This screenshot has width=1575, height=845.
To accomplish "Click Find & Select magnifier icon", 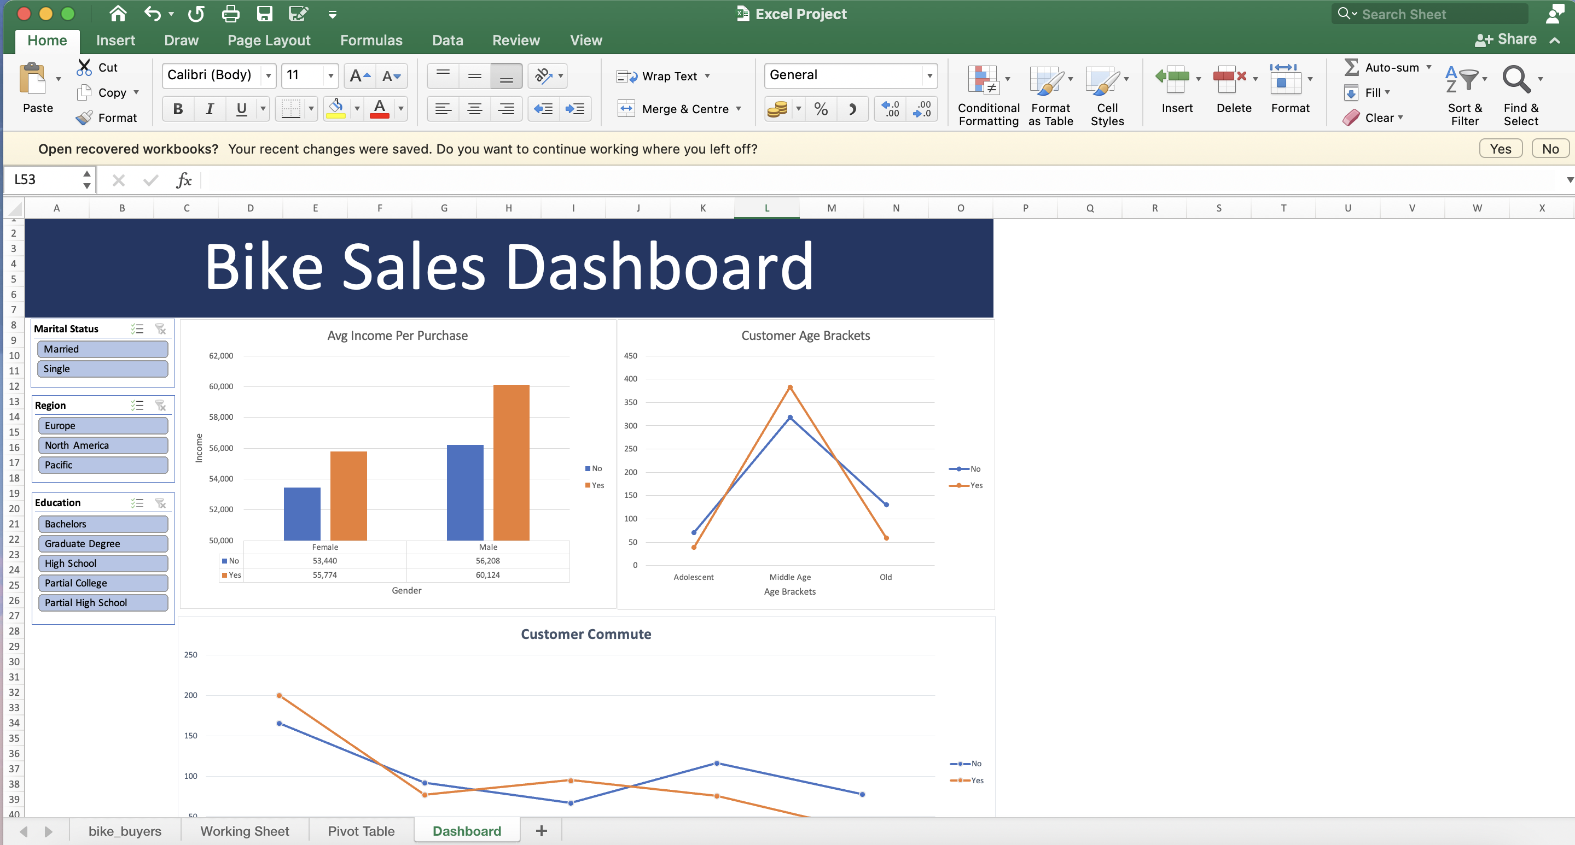I will pos(1516,79).
